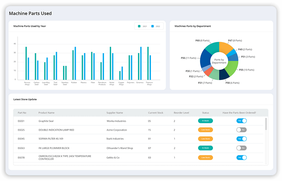Click In Stock badge for Graphite Seal
This screenshot has height=181, width=282.
[x=205, y=121]
